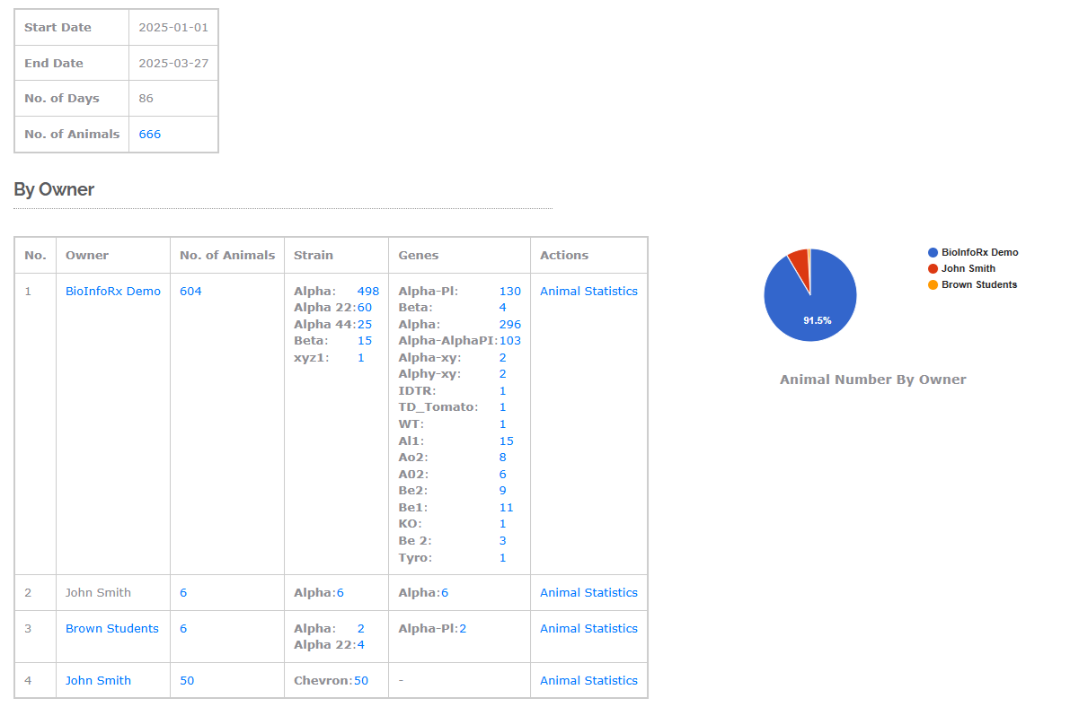The height and width of the screenshot is (707, 1070).
Task: Click the blue BioInfoRx Demo legend dot
Action: (x=933, y=252)
